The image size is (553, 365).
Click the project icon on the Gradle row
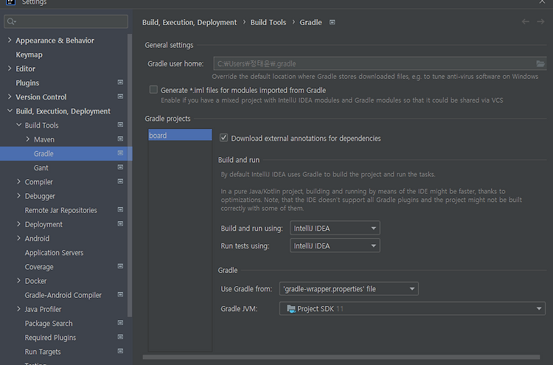(x=120, y=153)
